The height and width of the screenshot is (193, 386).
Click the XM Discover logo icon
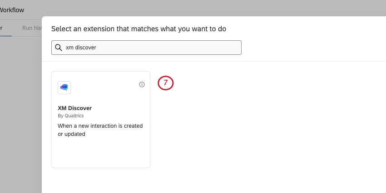coord(64,87)
